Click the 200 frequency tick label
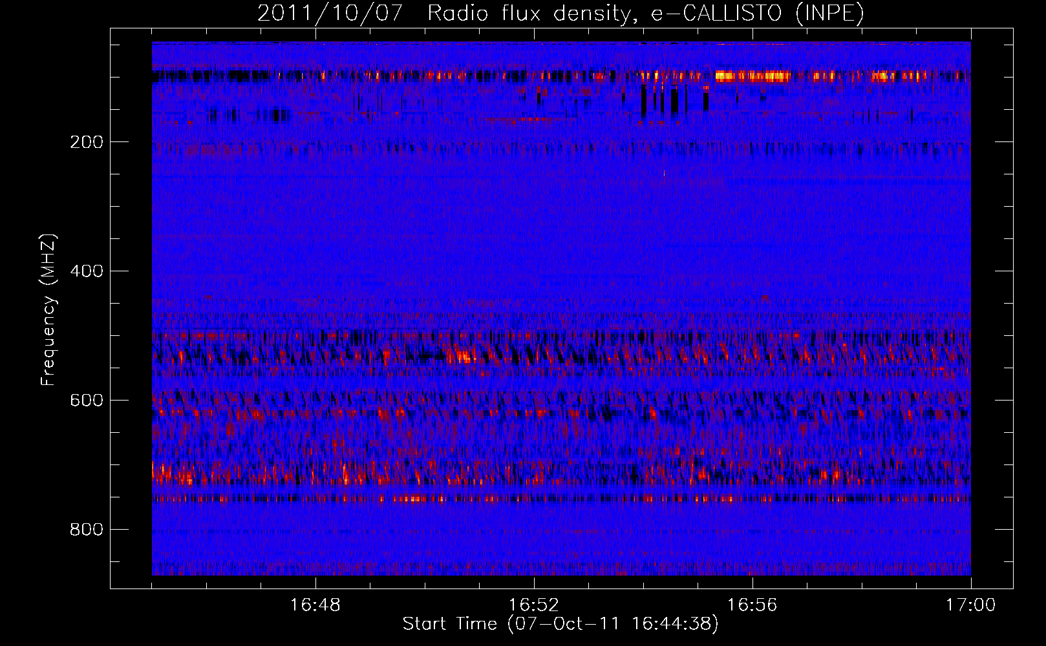The height and width of the screenshot is (646, 1046). 87,142
